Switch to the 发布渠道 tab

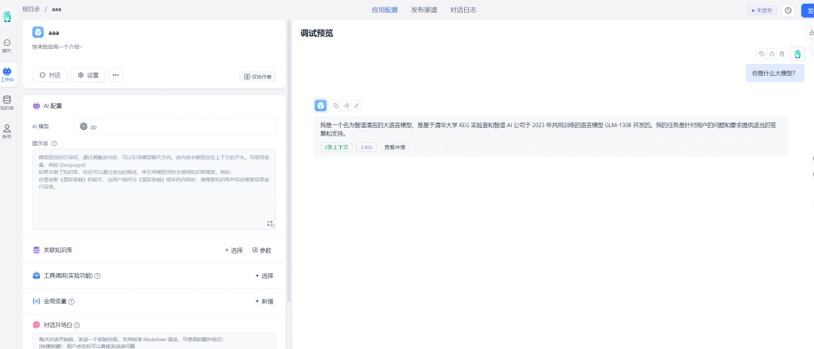tap(424, 10)
